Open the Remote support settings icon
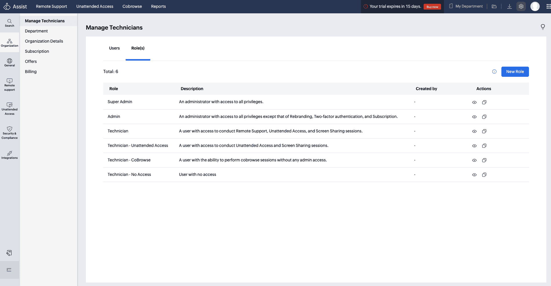 10,85
